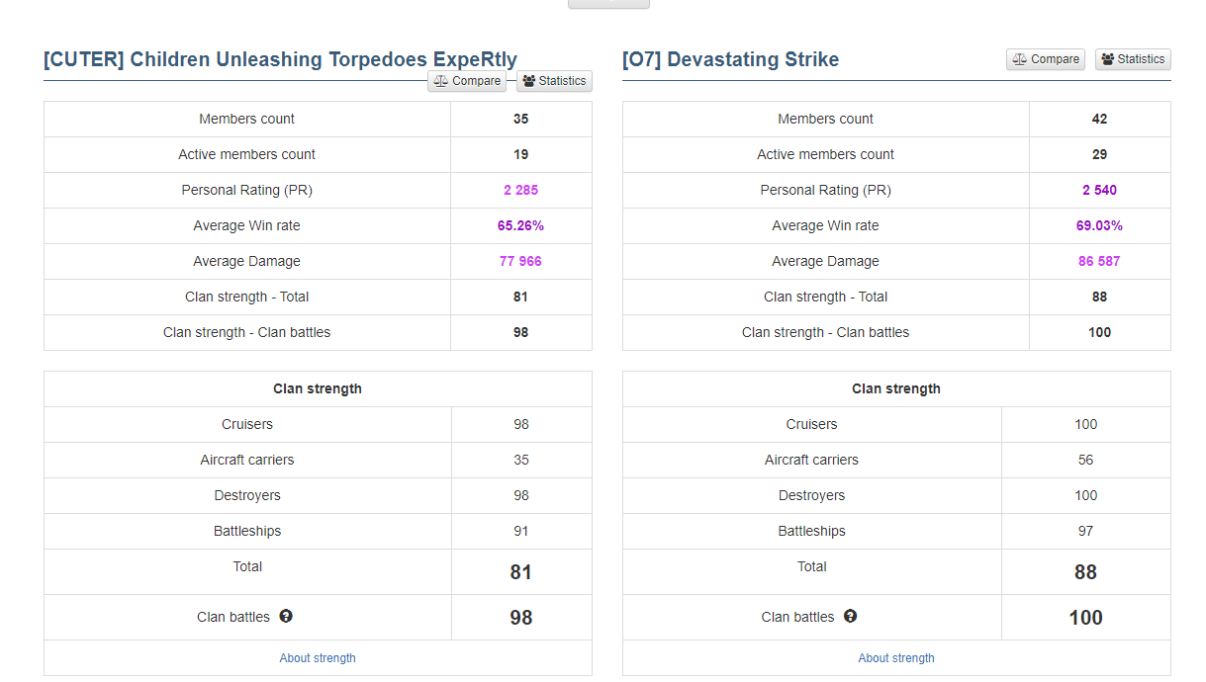Click O7's Active members count of 29
The image size is (1206, 682).
point(1099,154)
